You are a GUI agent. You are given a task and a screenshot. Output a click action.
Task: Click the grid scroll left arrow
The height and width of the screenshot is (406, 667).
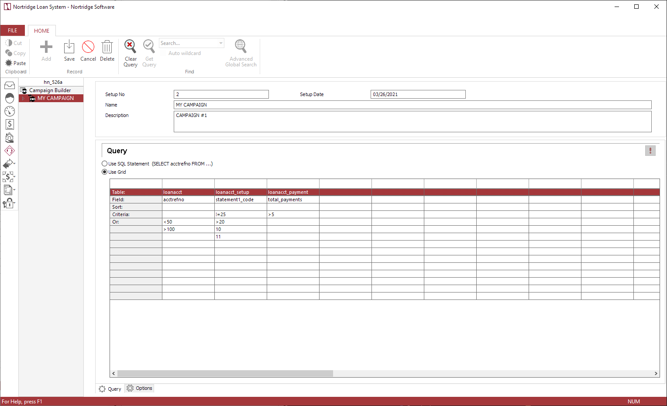113,374
